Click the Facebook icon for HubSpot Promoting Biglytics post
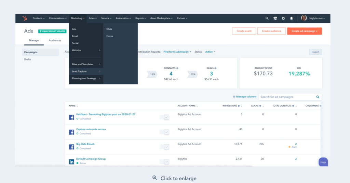350x183 pixels. point(71,117)
